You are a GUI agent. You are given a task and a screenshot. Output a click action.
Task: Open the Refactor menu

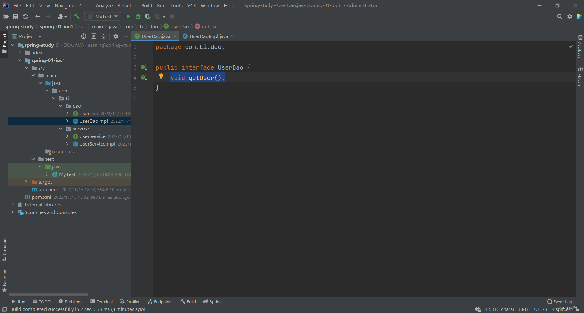127,5
